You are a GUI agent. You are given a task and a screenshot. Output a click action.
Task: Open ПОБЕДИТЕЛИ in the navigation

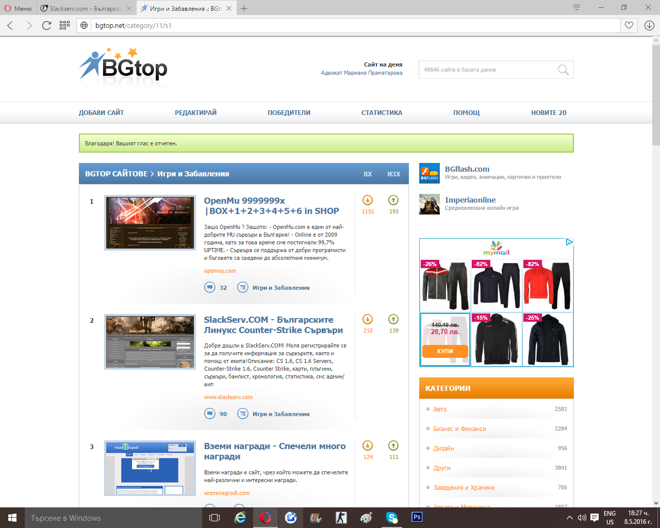pos(289,112)
